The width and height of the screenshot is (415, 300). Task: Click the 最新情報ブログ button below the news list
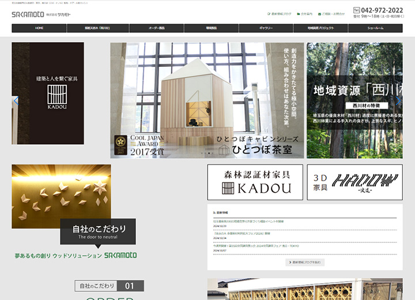pos(305,262)
